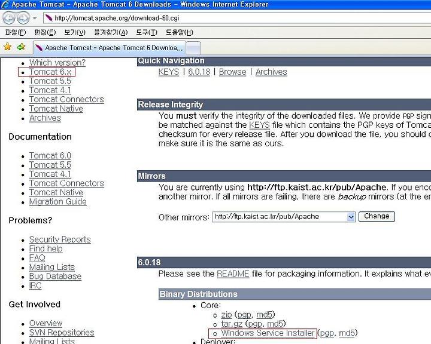Click the Which version? link
431x344 pixels.
tap(57, 63)
